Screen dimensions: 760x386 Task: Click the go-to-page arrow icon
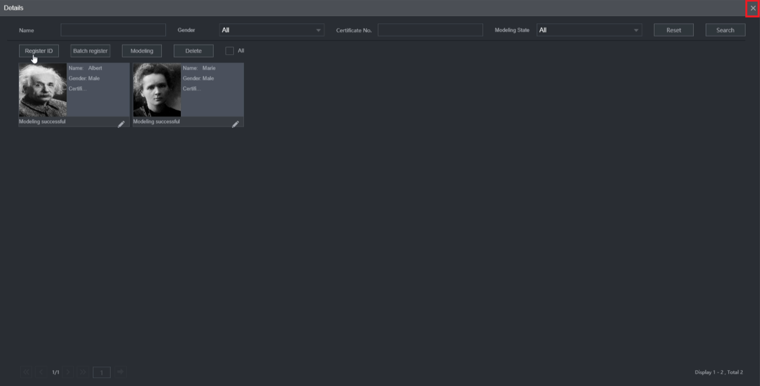121,372
